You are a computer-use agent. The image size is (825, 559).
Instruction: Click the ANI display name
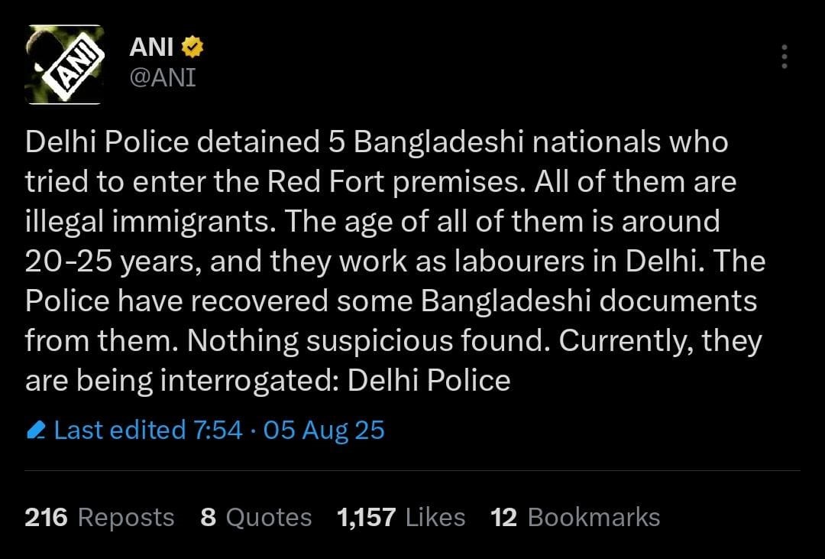click(151, 47)
